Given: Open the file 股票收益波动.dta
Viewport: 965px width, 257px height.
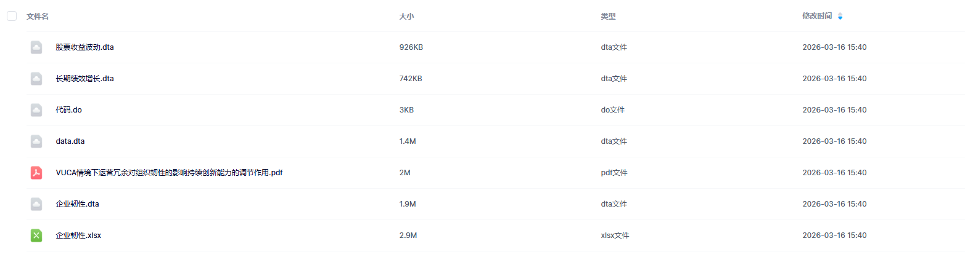Looking at the screenshot, I should [x=84, y=47].
